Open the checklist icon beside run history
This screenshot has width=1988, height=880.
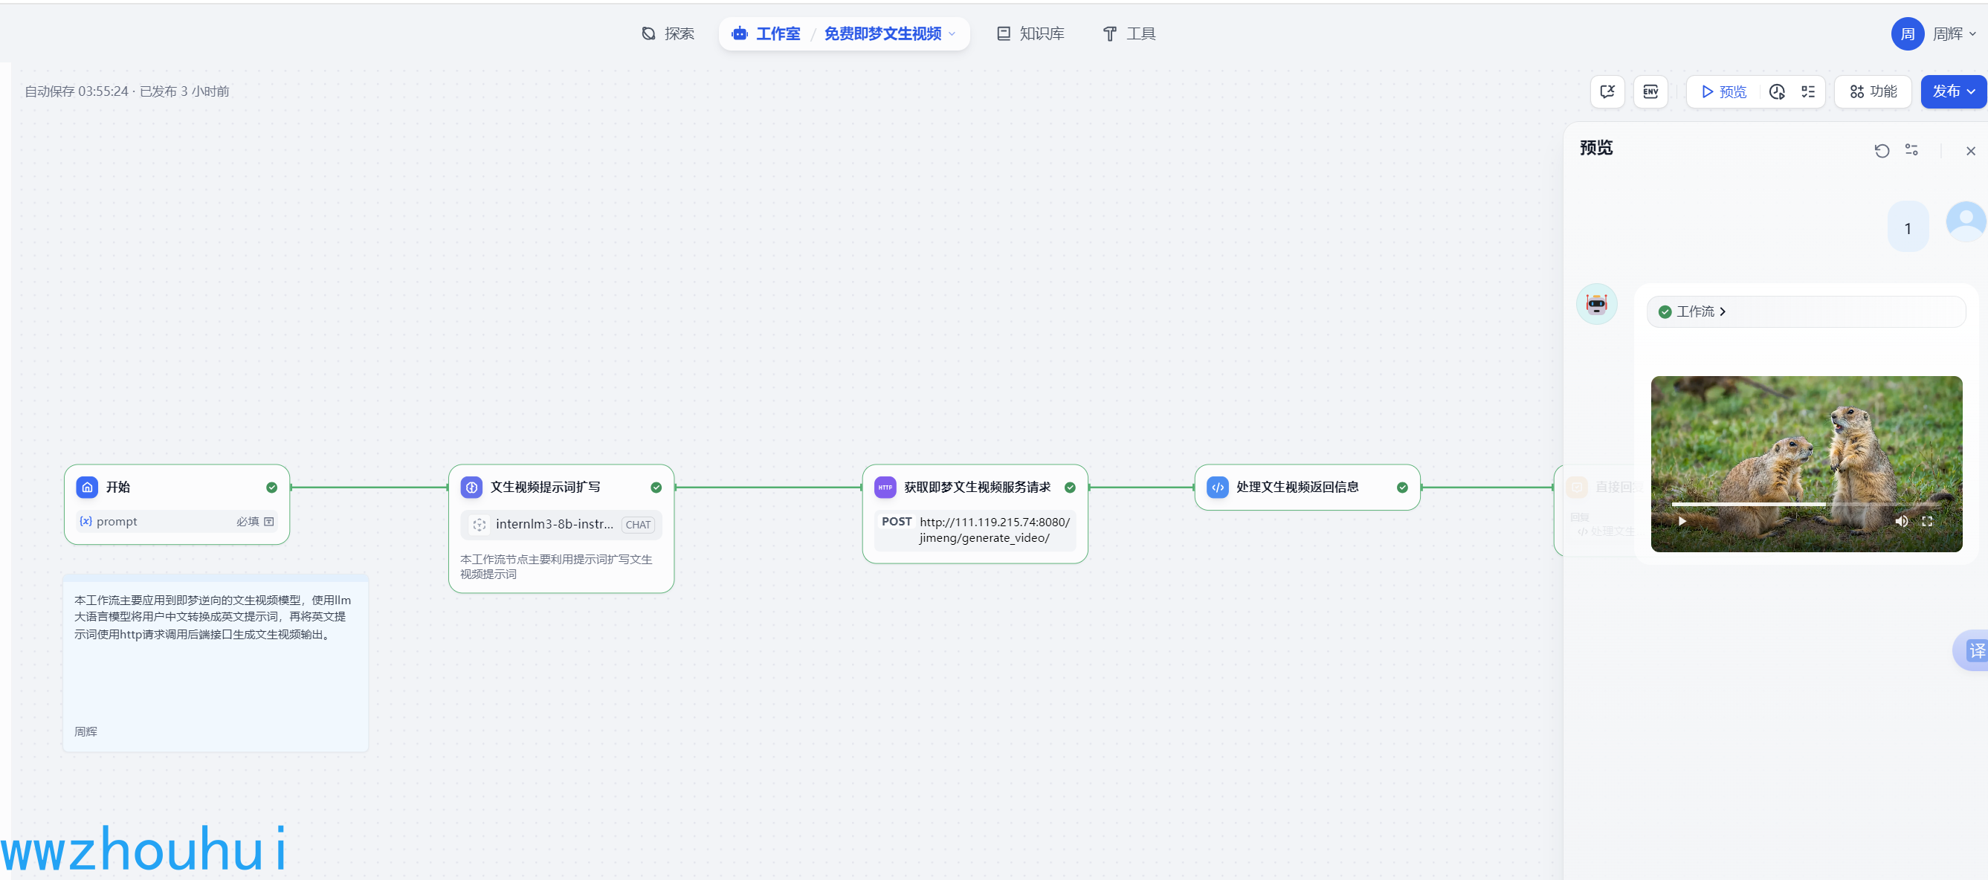[x=1808, y=91]
